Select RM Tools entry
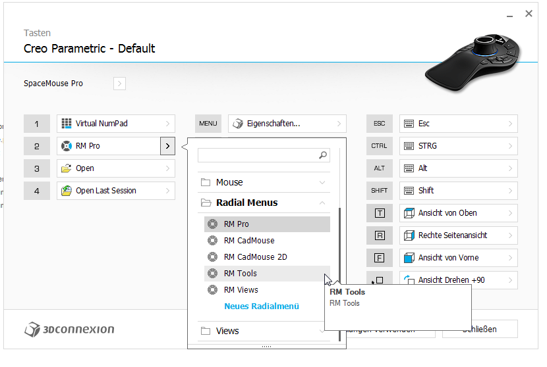 coord(267,274)
